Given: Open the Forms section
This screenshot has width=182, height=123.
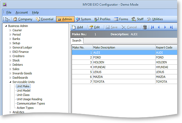Looking at the screenshot, I should (x=121, y=19).
